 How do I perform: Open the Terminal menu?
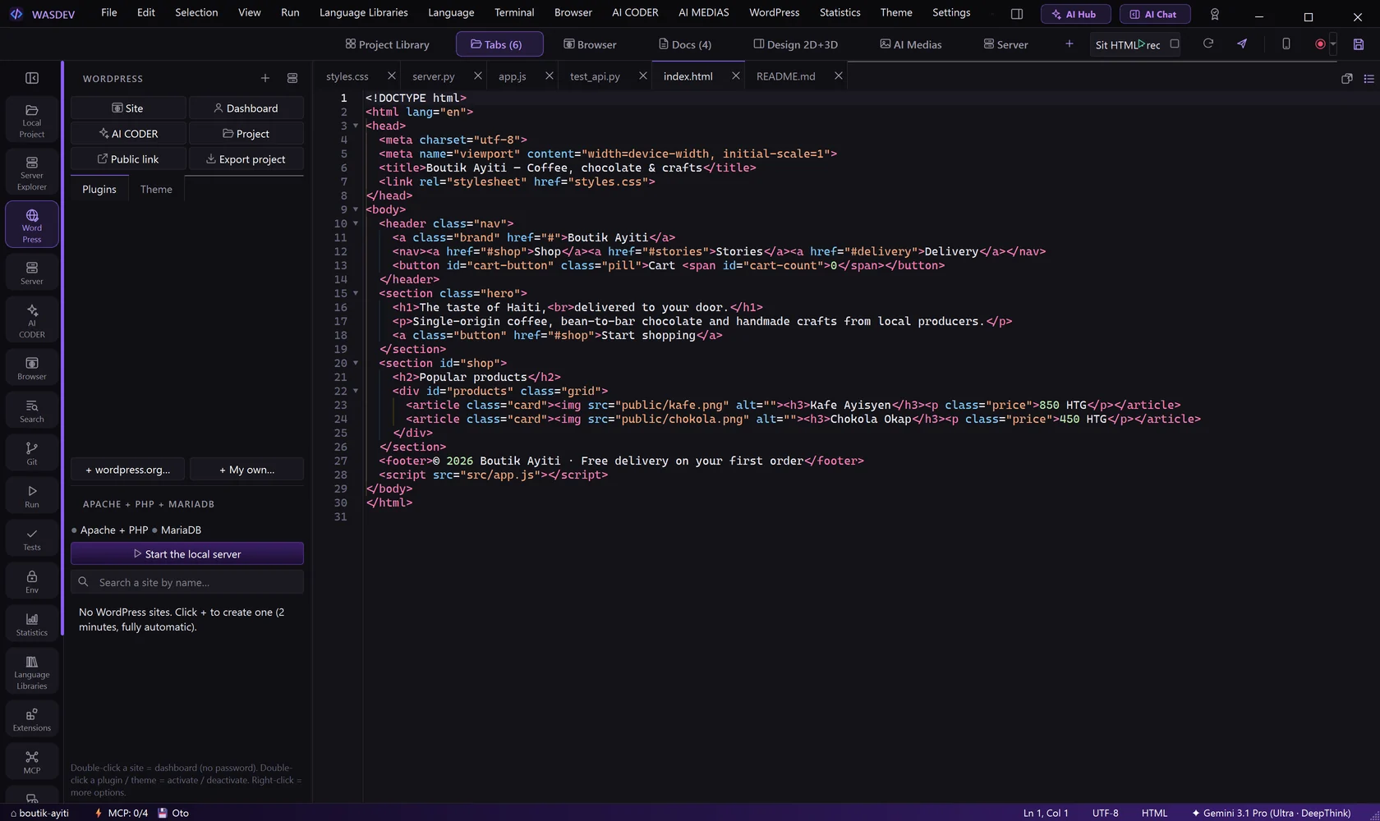(x=514, y=12)
